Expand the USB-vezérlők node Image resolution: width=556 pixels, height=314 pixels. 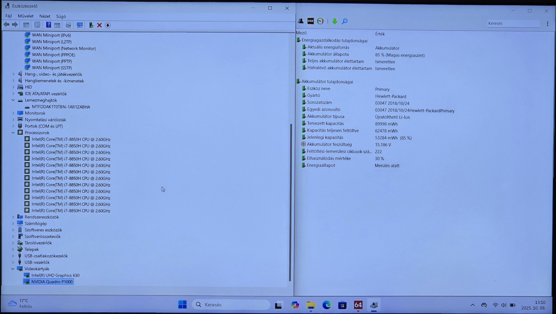(13, 262)
